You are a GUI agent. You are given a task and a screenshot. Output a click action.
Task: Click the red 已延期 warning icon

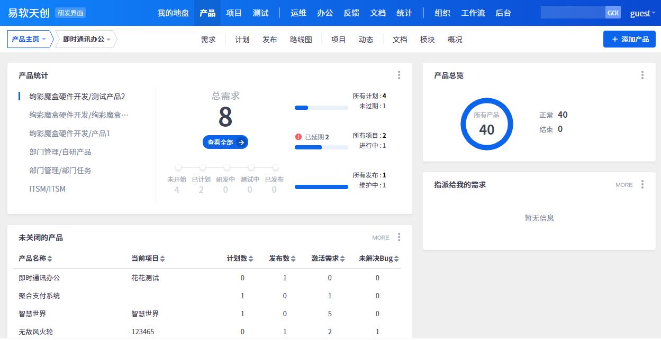[x=298, y=137]
